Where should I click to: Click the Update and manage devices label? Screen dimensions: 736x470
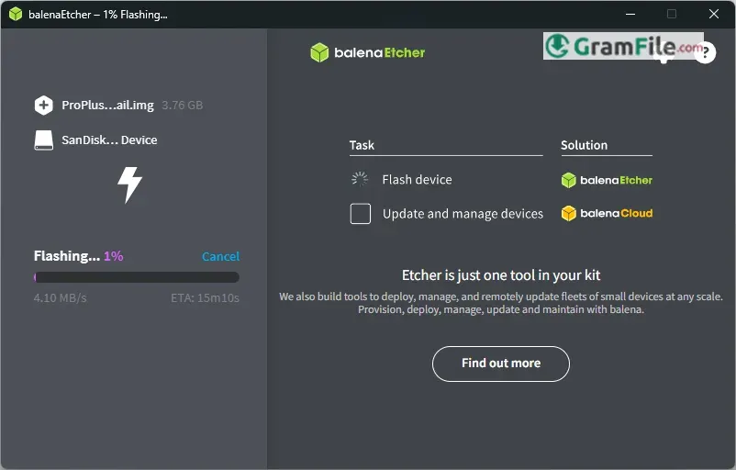coord(463,214)
